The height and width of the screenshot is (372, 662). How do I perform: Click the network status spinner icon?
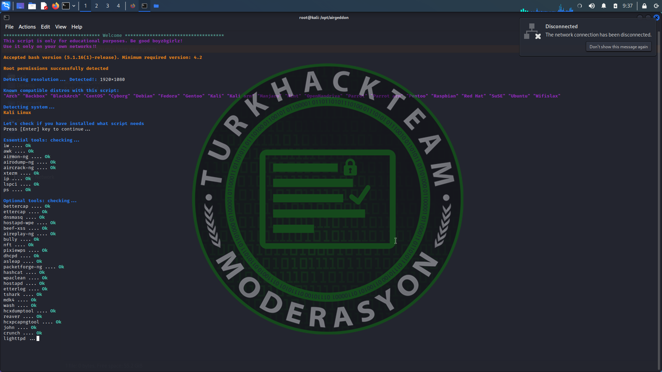(x=580, y=6)
